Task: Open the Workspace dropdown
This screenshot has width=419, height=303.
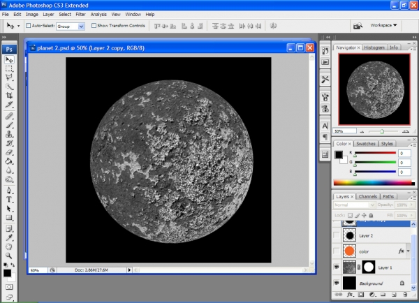Action: tap(383, 25)
